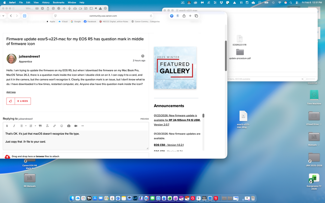325x203 pixels.
Task: Open NECCC Digital Competition Rules bookmark
Action: click(114, 21)
